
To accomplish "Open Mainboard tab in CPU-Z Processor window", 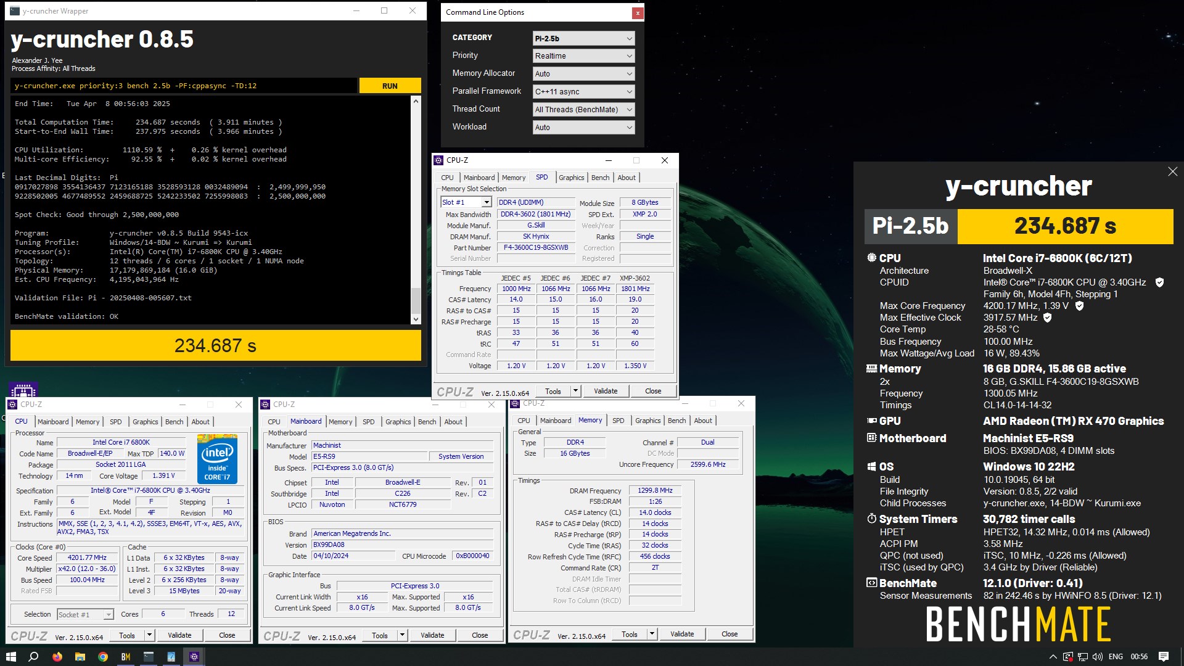I will [53, 422].
